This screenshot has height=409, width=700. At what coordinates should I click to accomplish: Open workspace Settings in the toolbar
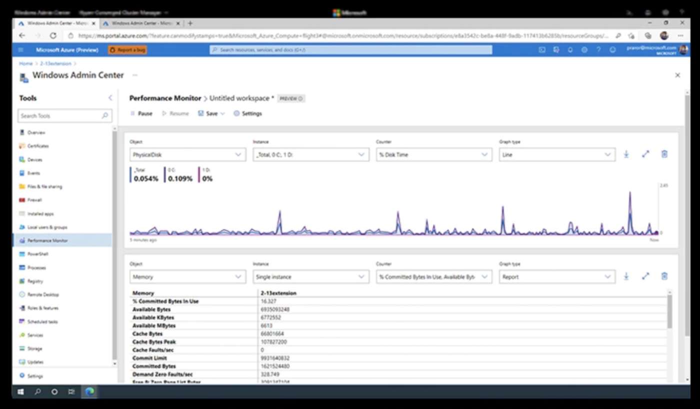[x=247, y=114]
